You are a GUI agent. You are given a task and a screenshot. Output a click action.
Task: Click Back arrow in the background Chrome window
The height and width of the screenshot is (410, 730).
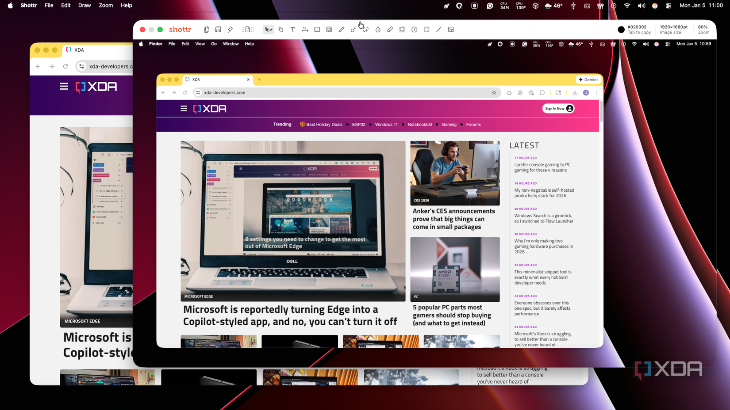[38, 66]
